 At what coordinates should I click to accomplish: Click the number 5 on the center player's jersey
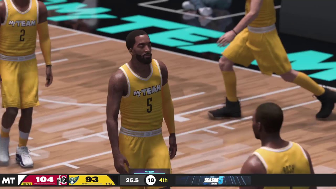click(149, 105)
